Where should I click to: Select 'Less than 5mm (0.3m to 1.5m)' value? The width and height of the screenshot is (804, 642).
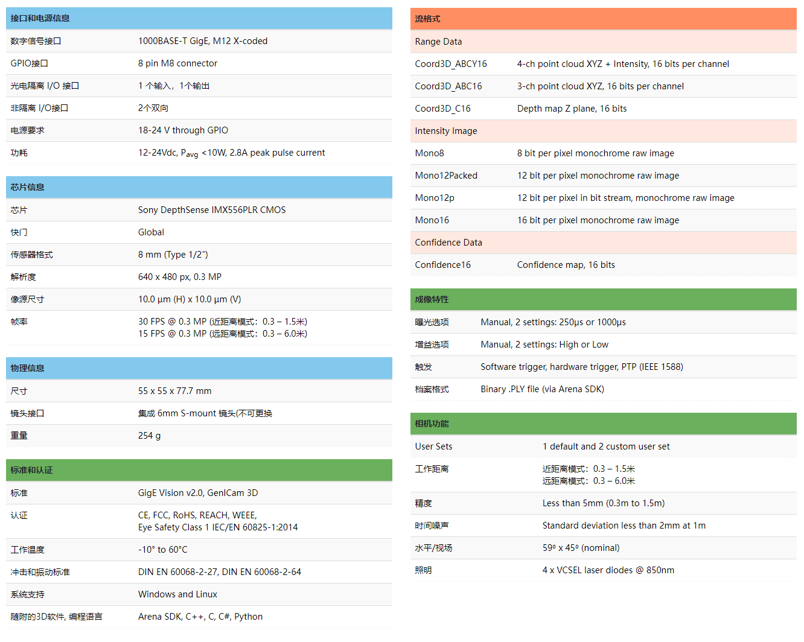[604, 503]
